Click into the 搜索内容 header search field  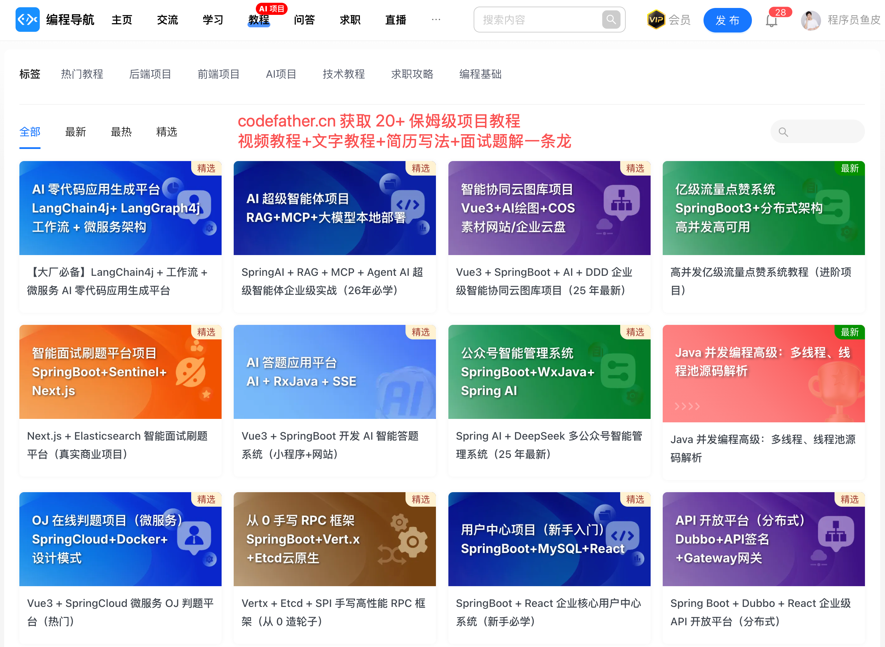[x=537, y=20]
